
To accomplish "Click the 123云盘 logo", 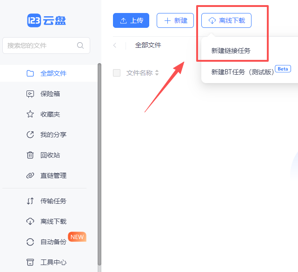I will [x=46, y=20].
